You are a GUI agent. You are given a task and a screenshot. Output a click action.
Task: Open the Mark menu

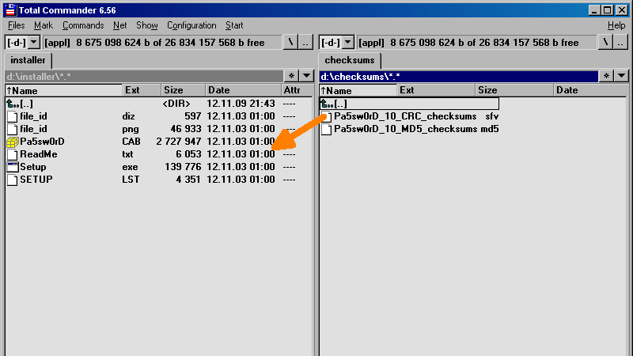[x=44, y=25]
